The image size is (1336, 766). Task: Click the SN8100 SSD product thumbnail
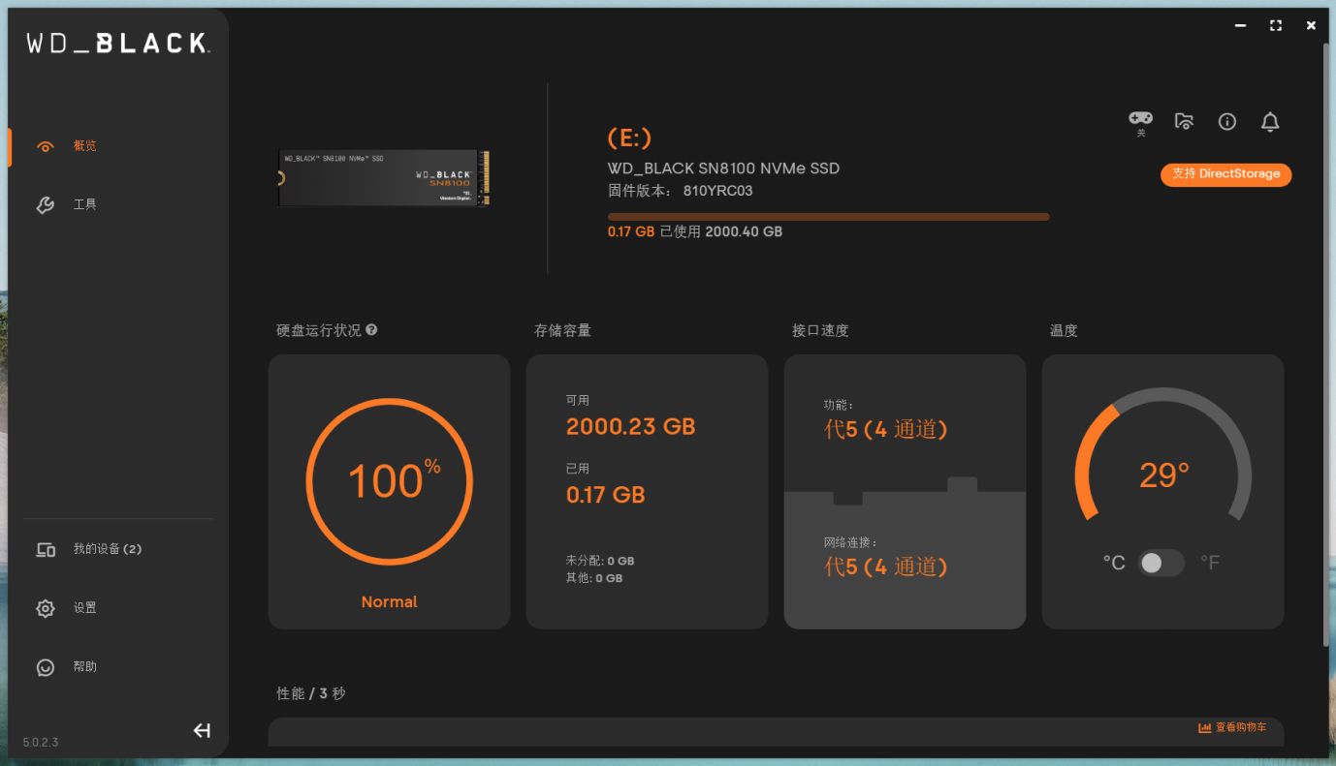coord(384,178)
